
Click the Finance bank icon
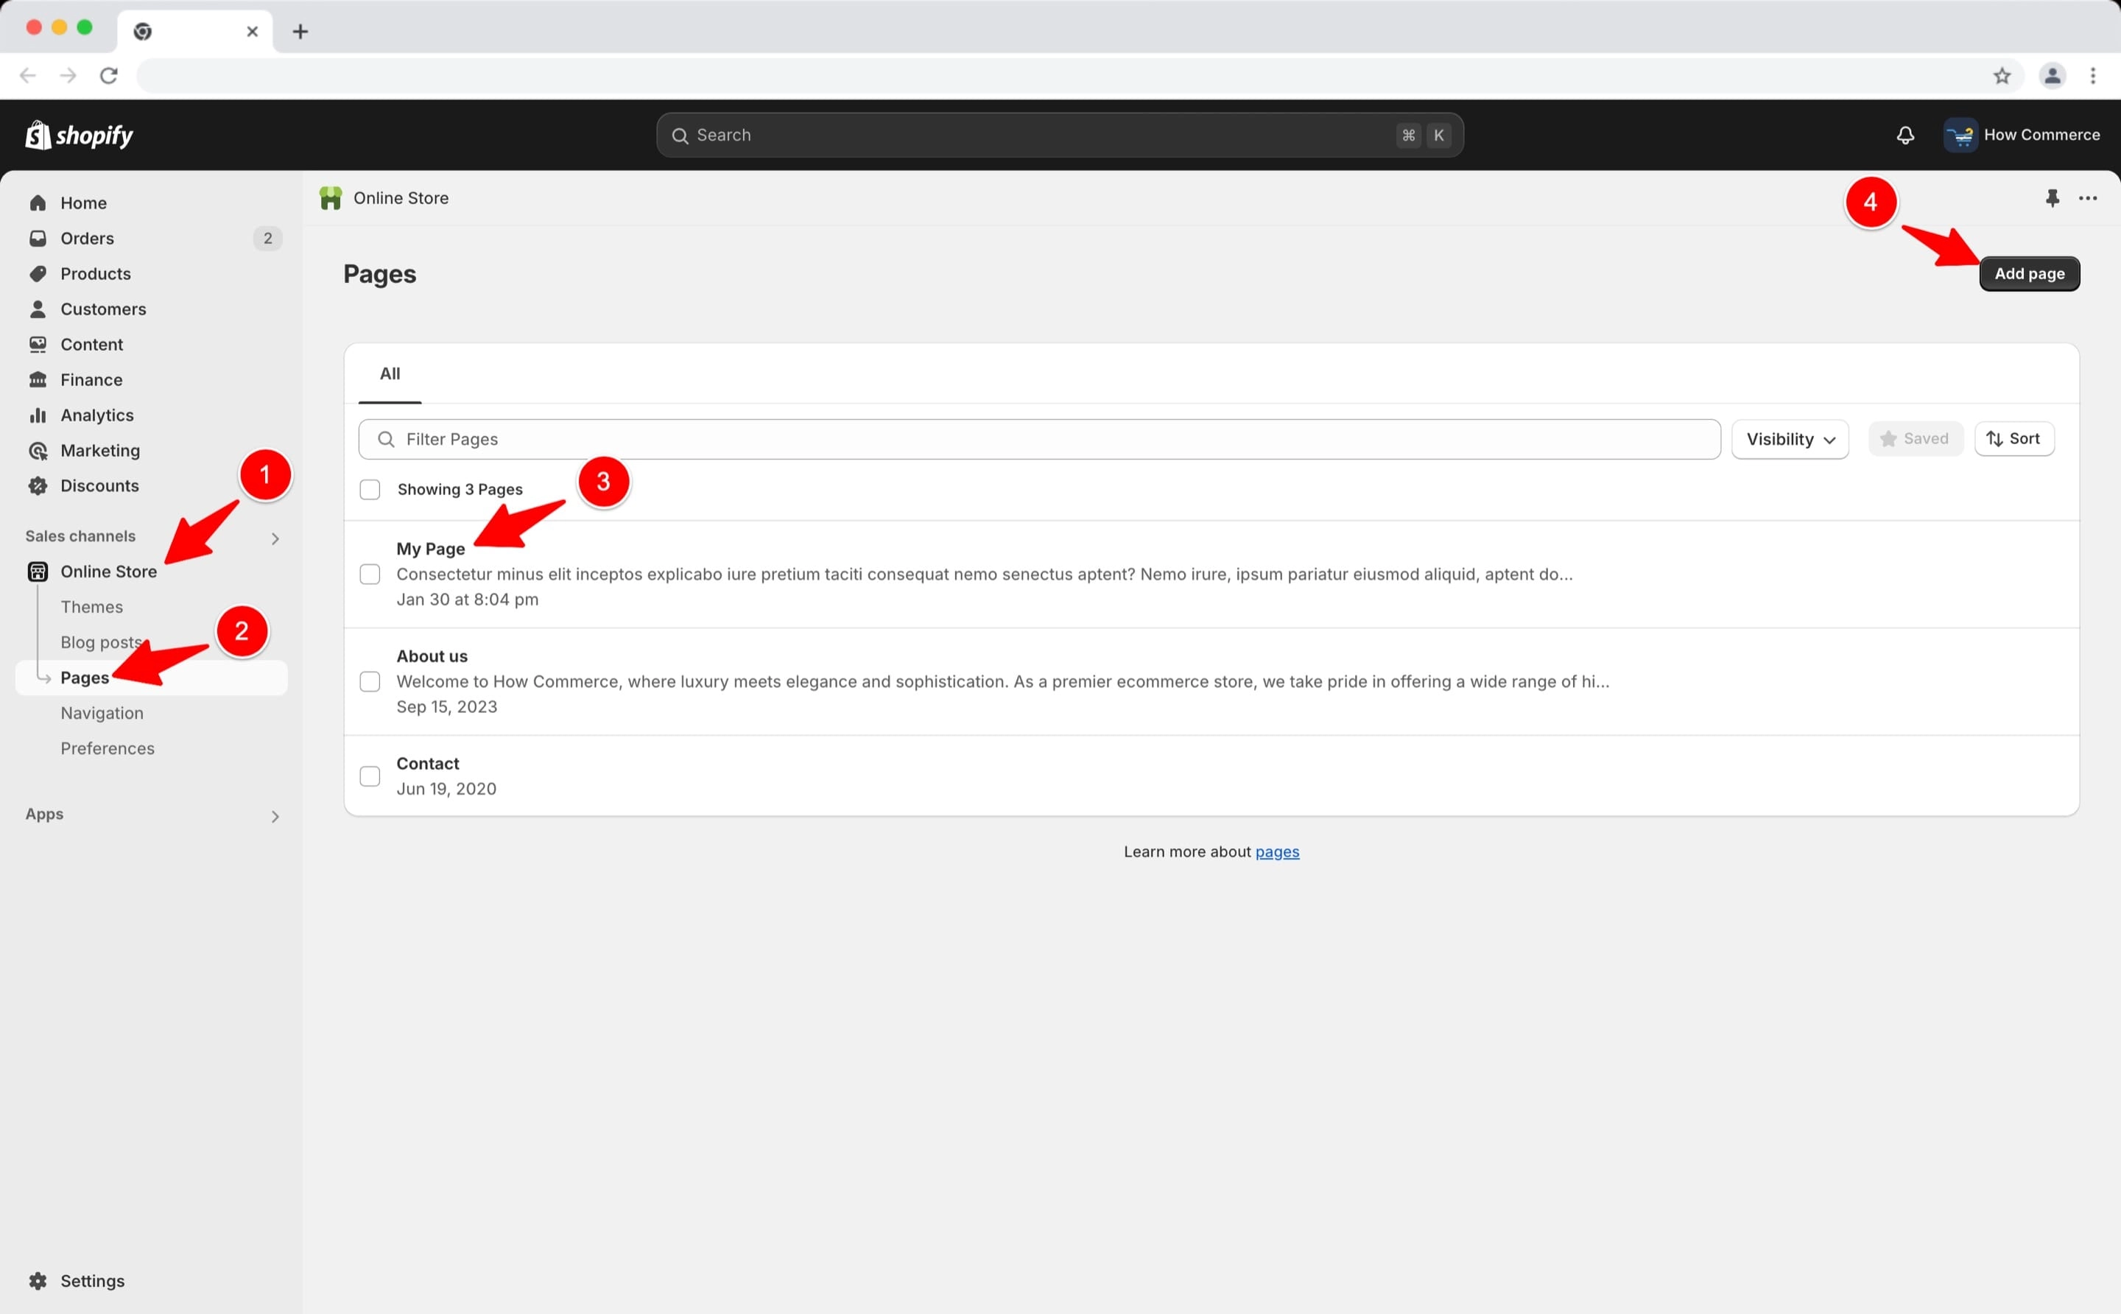(38, 380)
